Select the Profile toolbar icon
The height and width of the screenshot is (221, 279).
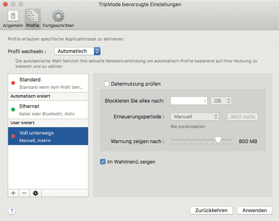[33, 17]
